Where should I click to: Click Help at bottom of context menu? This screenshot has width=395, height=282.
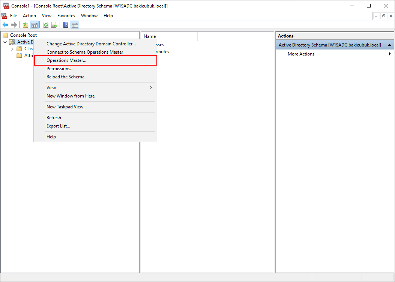pyautogui.click(x=95, y=137)
